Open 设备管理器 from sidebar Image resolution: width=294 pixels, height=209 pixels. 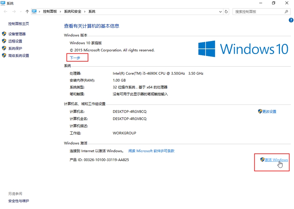[17, 34]
